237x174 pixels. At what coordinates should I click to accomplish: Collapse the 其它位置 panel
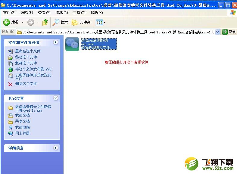click(55, 98)
